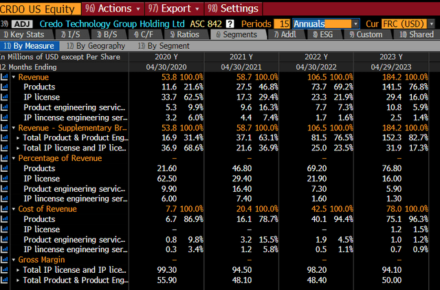Switch to Addl tab
440x290 pixels.
(x=285, y=34)
